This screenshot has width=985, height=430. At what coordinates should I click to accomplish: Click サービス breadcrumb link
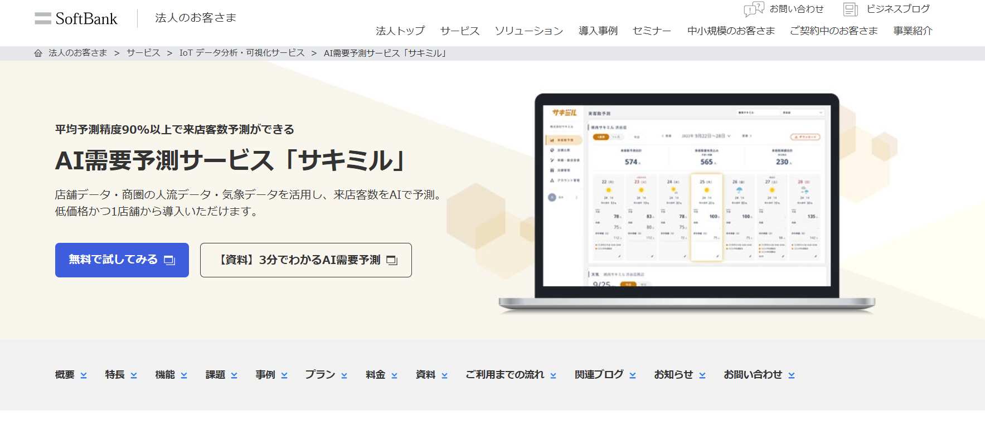click(143, 53)
